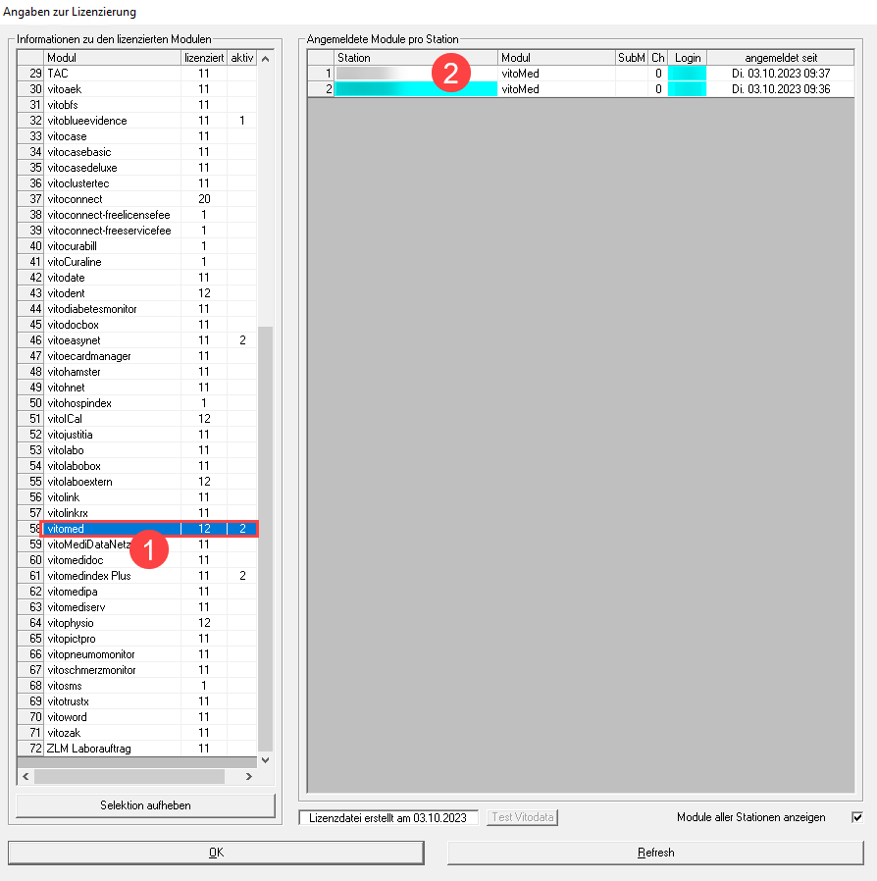The height and width of the screenshot is (881, 877).
Task: Click the 'SubM' column header
Action: point(632,58)
